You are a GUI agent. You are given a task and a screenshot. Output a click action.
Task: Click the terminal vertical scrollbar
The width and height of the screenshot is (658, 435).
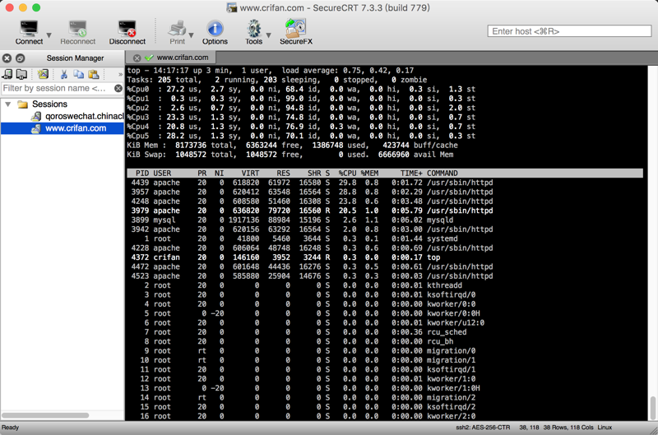652,407
